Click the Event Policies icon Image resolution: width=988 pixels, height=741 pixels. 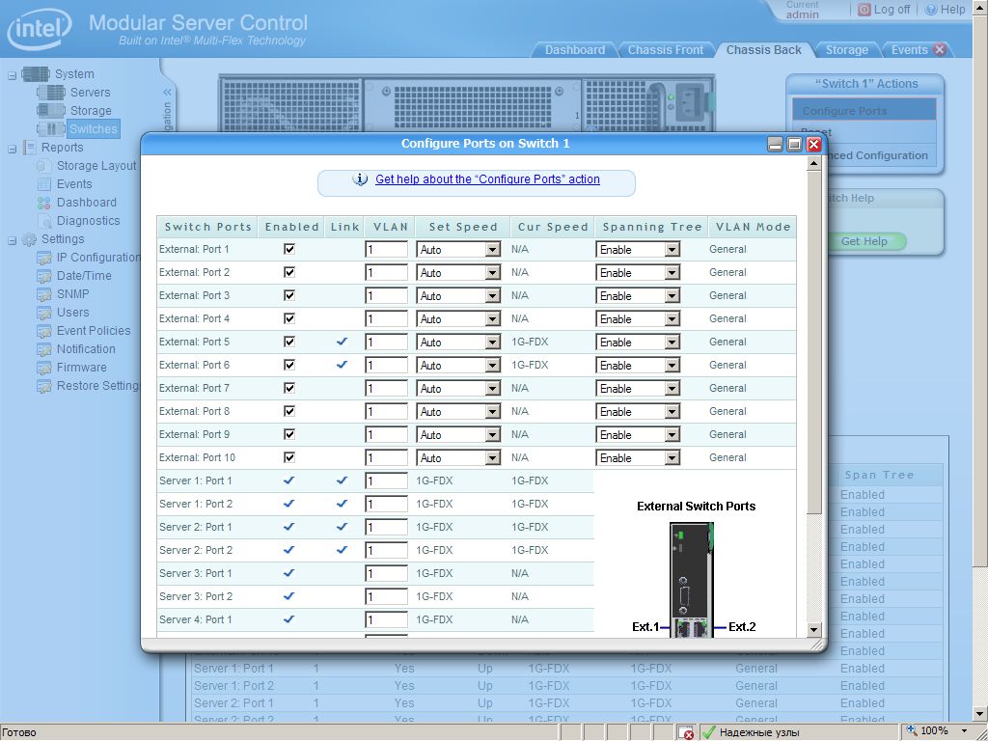[x=44, y=331]
